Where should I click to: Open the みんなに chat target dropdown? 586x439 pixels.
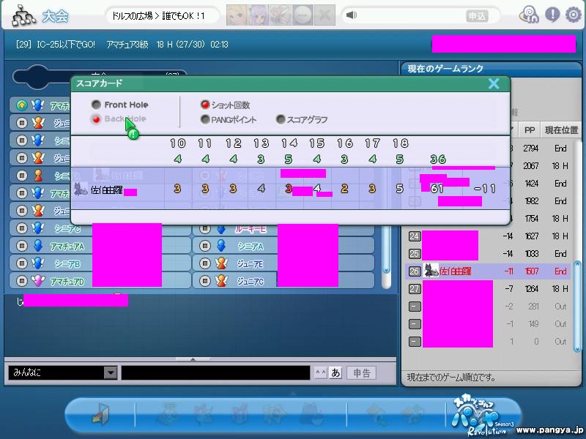click(x=111, y=372)
